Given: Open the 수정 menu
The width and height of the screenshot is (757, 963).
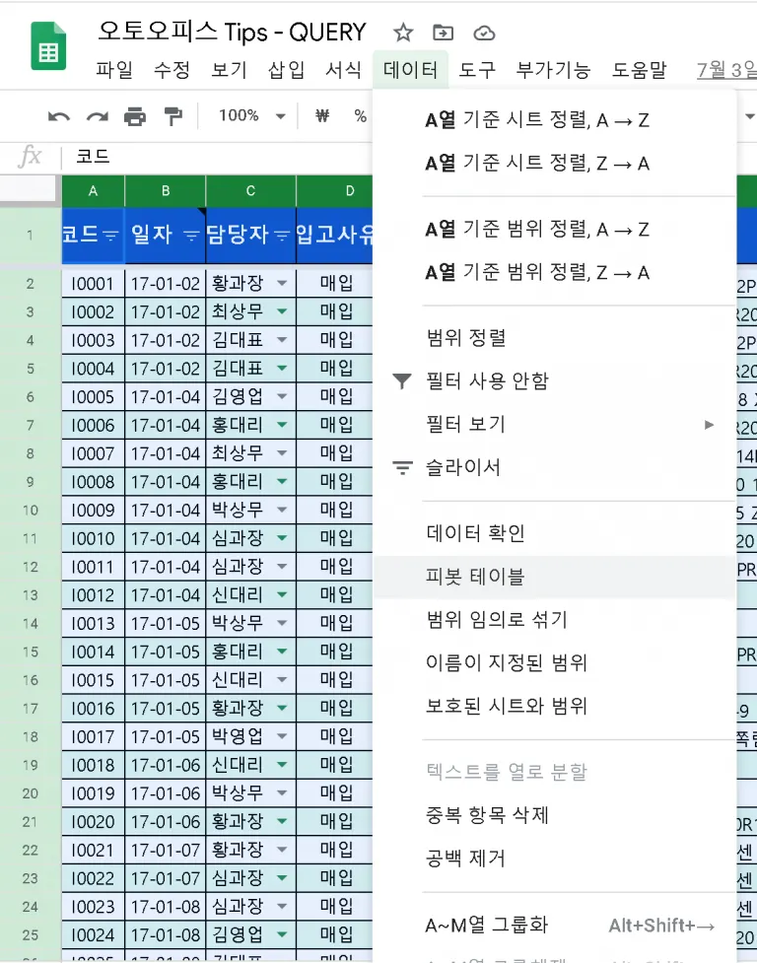Looking at the screenshot, I should (172, 69).
